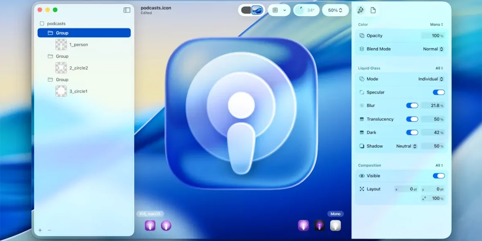This screenshot has height=241, width=482.
Task: Select the highlighted Group above 1_person
Action: click(84, 33)
